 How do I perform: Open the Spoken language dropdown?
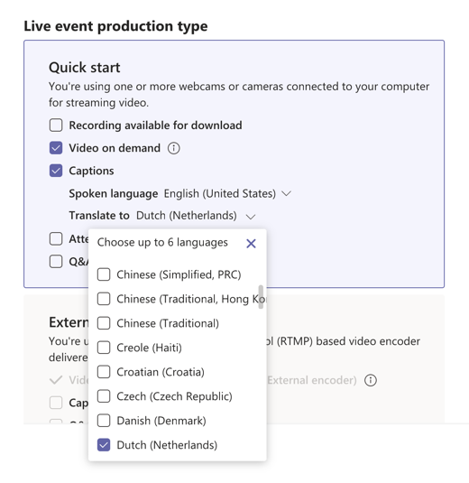pos(227,194)
